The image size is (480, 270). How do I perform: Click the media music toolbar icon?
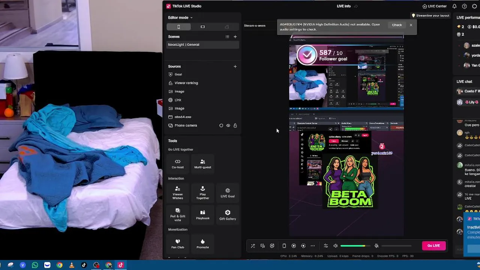pos(262,246)
